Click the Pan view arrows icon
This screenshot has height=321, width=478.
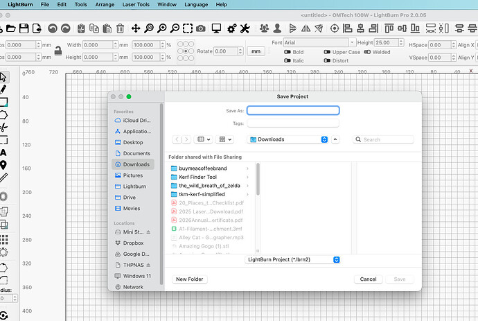[x=136, y=28]
